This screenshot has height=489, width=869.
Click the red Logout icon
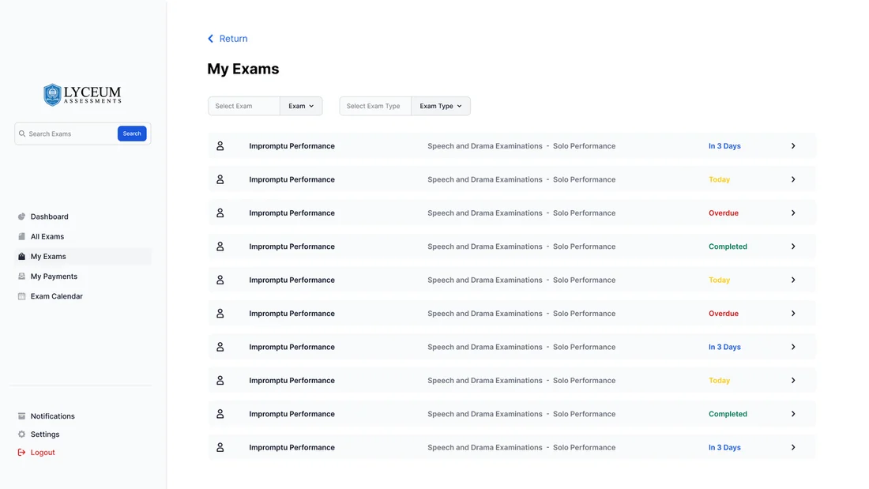click(21, 453)
